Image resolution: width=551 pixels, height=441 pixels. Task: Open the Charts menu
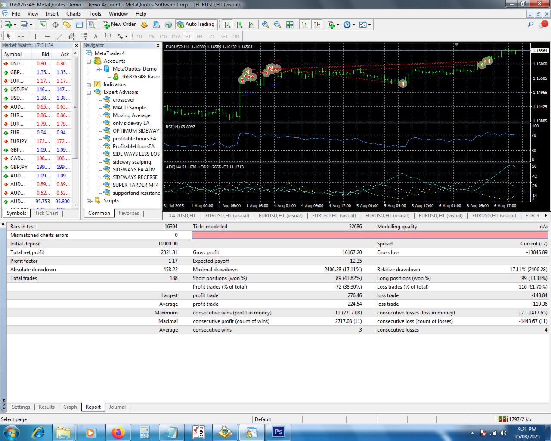(74, 14)
